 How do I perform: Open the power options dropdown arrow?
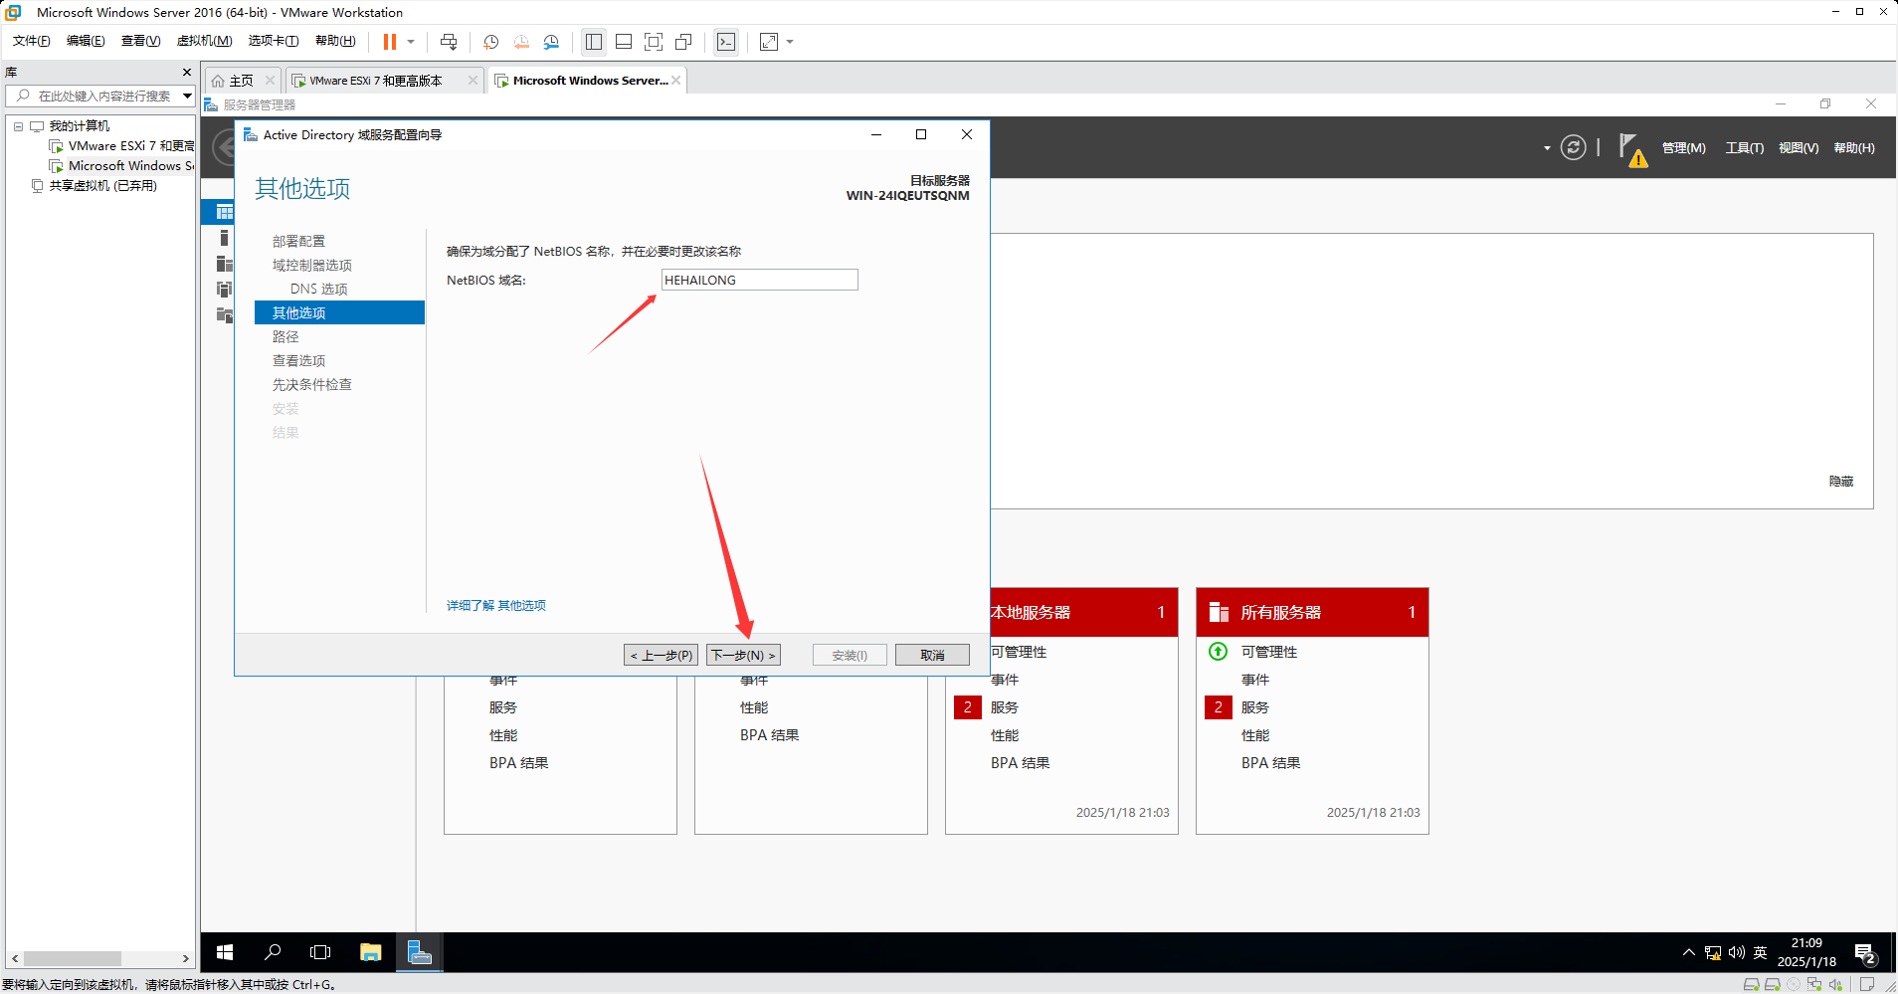pyautogui.click(x=411, y=42)
